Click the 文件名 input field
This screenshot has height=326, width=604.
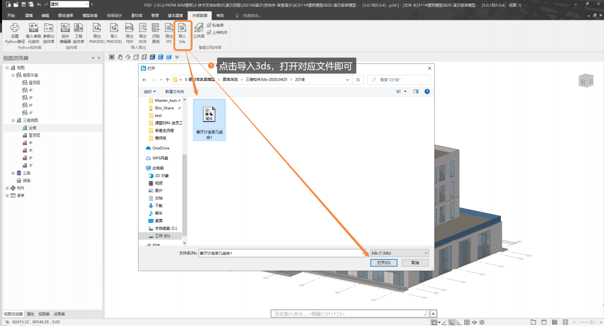coord(282,253)
